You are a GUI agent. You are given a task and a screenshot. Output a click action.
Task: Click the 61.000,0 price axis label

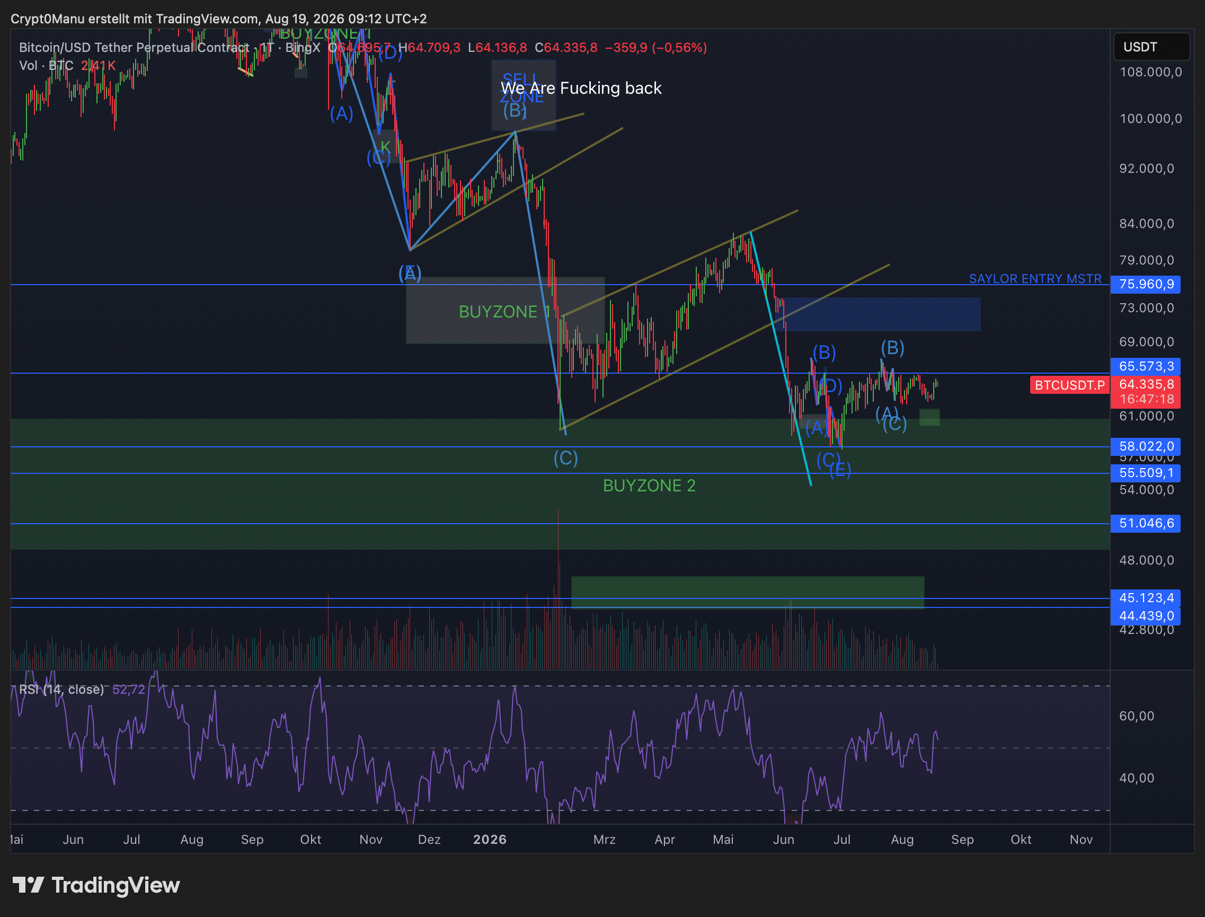(1147, 416)
